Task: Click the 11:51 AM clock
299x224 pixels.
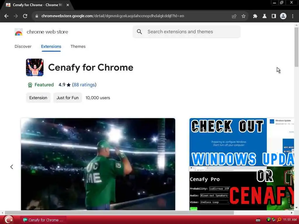Action: pyautogui.click(x=290, y=220)
